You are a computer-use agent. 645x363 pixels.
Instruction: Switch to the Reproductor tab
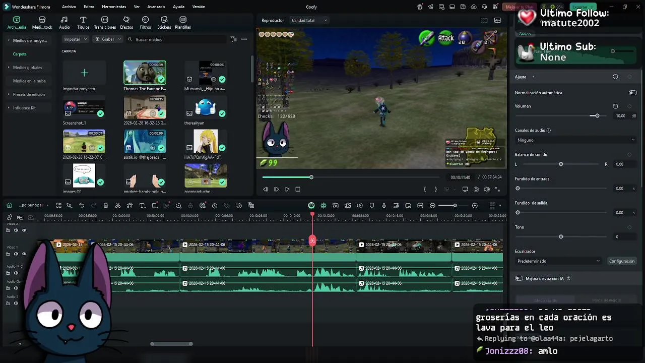[273, 20]
